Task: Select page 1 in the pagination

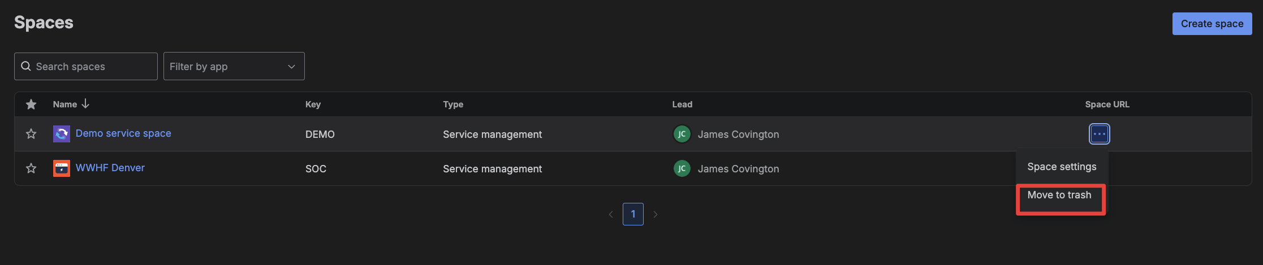Action: click(633, 214)
